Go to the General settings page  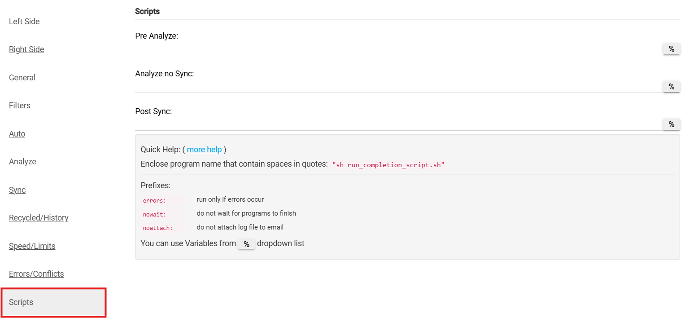[x=22, y=78]
